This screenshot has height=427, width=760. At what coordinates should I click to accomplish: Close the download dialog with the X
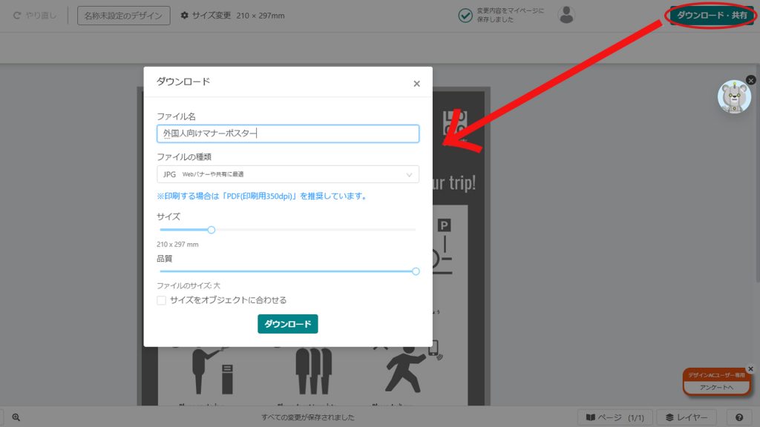pos(416,84)
